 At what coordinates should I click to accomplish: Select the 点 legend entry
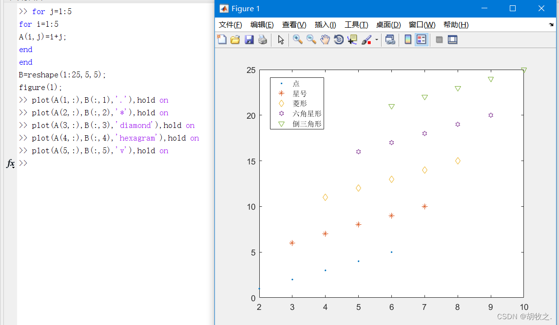pos(296,84)
